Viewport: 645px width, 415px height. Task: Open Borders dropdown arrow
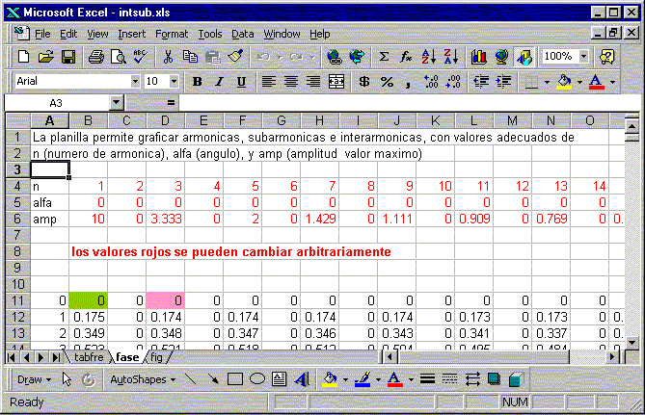pyautogui.click(x=547, y=82)
